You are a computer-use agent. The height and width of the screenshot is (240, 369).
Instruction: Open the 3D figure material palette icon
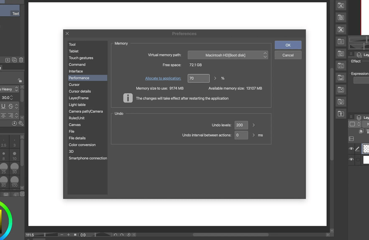click(x=341, y=114)
